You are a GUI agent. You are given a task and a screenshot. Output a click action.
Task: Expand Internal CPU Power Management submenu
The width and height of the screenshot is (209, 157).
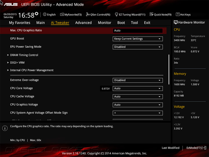32,70
